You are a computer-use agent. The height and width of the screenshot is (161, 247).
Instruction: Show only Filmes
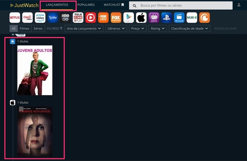(x=24, y=29)
